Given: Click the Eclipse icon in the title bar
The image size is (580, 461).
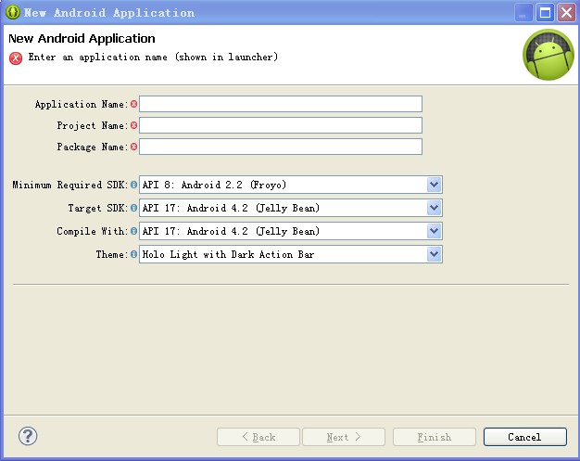Looking at the screenshot, I should click(13, 13).
